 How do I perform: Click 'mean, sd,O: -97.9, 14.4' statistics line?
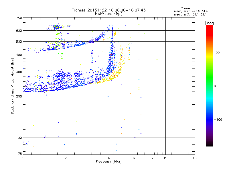pyautogui.click(x=191, y=11)
